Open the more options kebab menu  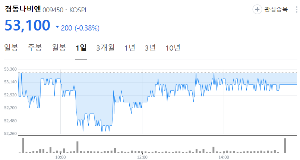[x=297, y=9]
